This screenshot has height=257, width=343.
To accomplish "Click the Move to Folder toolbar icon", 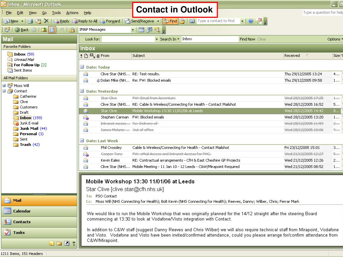I will click(x=38, y=21).
